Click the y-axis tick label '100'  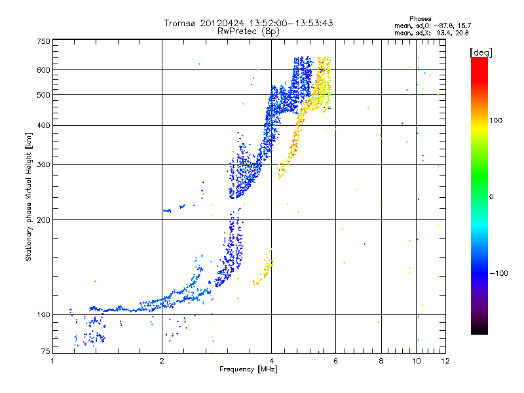click(x=43, y=315)
